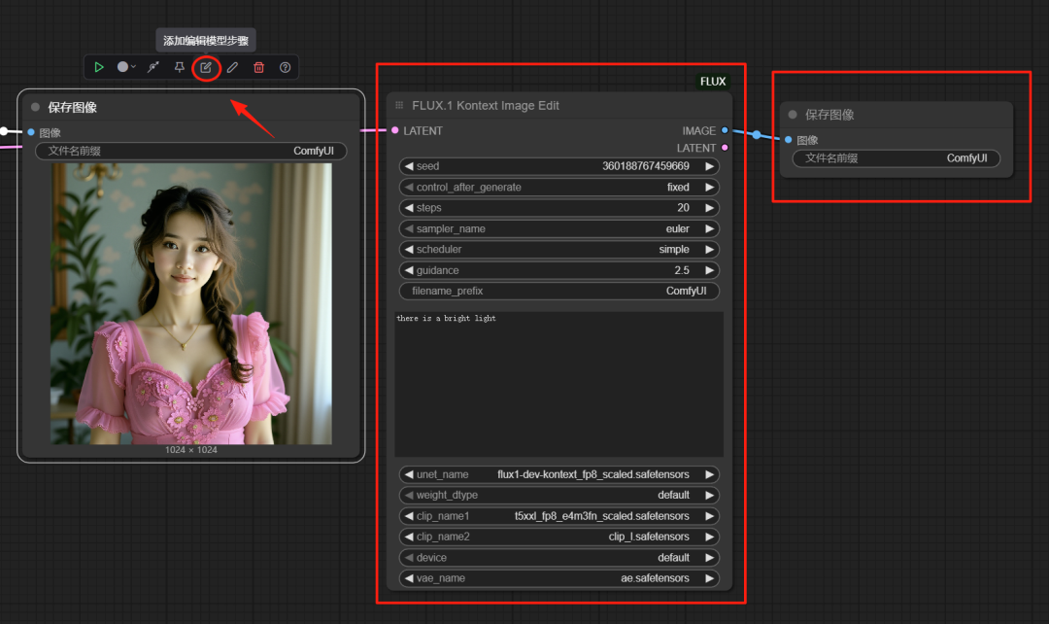Select previous unet_name with left arrow
The width and height of the screenshot is (1049, 624).
click(x=409, y=474)
